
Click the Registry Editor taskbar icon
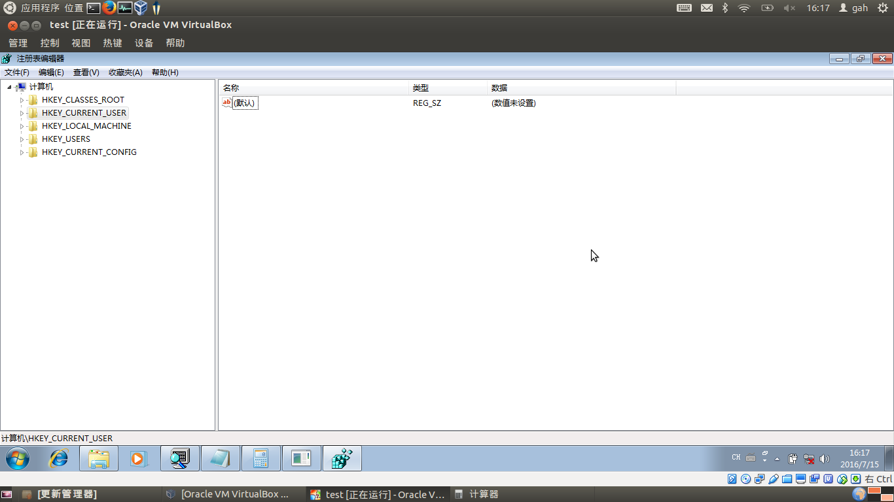tap(342, 459)
